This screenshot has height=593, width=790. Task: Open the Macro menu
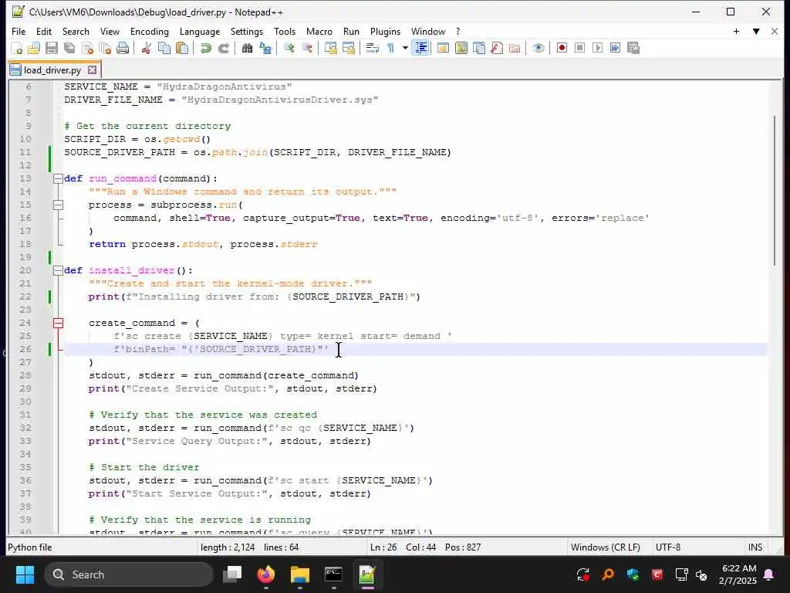[x=319, y=31]
